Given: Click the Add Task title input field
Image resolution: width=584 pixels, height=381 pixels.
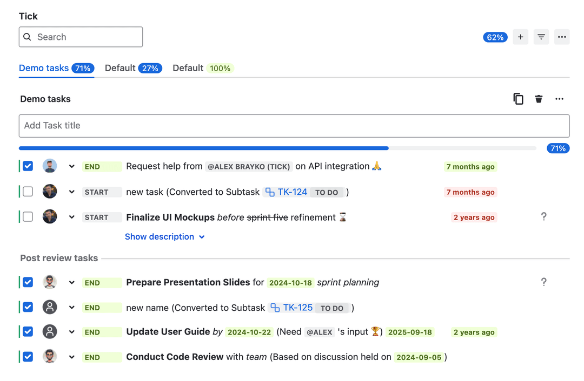Looking at the screenshot, I should [294, 126].
